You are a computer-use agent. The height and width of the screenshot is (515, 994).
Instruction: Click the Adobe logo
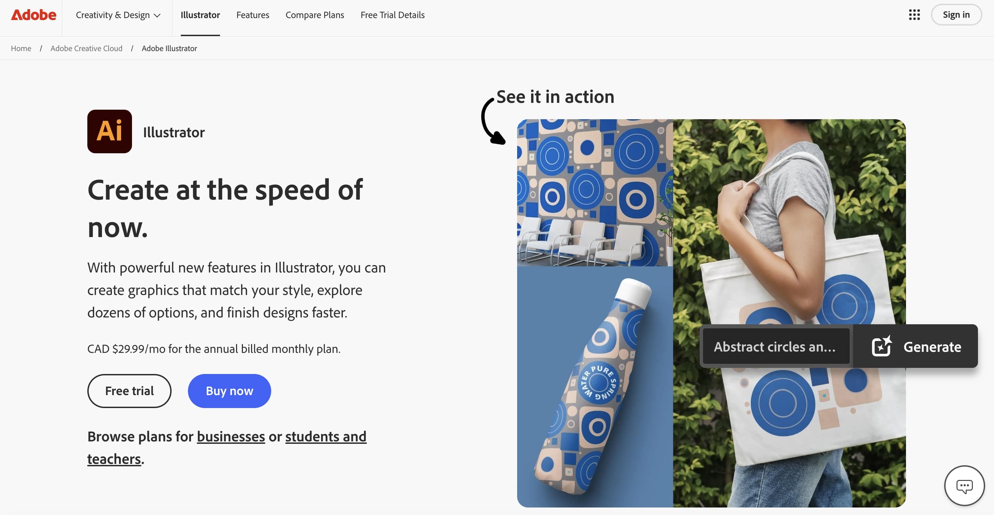coord(33,15)
